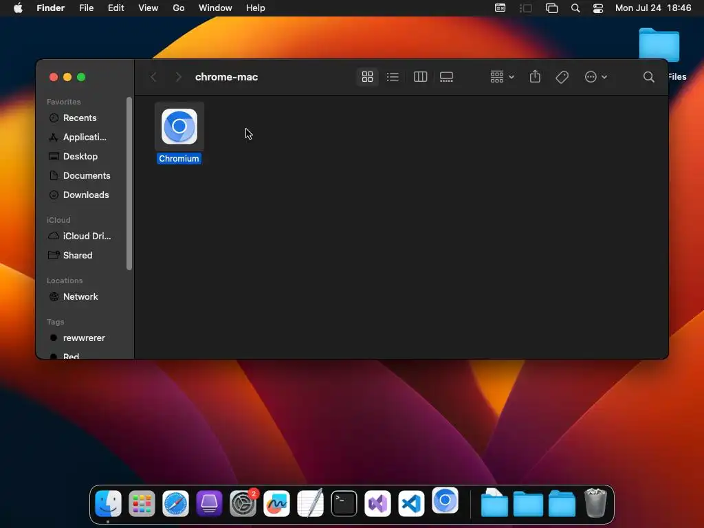Open the rightmost blue Dock folder

pyautogui.click(x=562, y=503)
